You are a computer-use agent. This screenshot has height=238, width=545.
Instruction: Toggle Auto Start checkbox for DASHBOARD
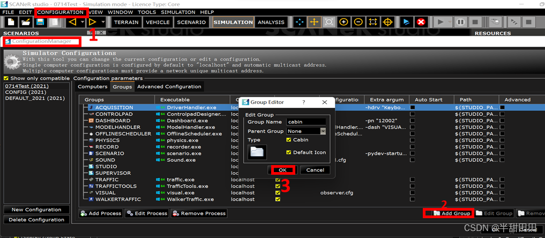point(412,121)
